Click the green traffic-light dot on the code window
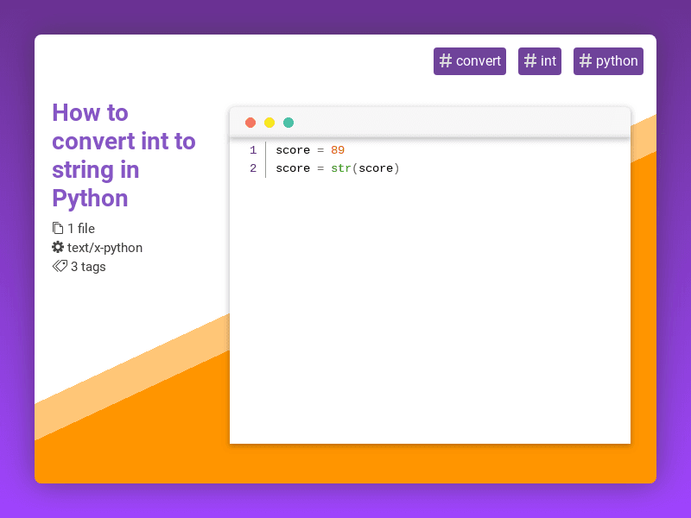 coord(288,122)
